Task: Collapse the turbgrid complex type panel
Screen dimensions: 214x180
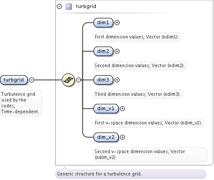Action: click(60, 6)
